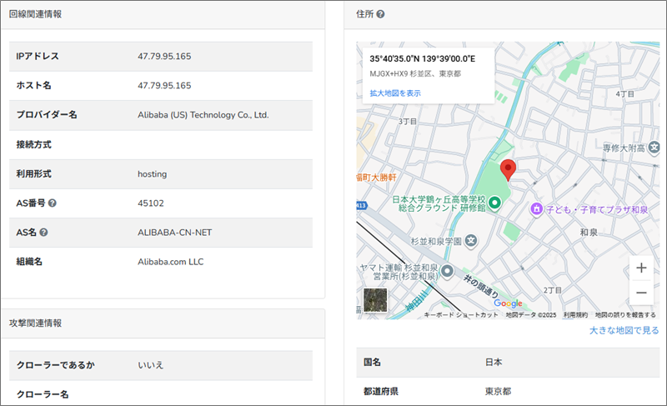Click provider name Alibaba (US) Technology Co., Ltd.
This screenshot has width=667, height=406.
click(203, 115)
